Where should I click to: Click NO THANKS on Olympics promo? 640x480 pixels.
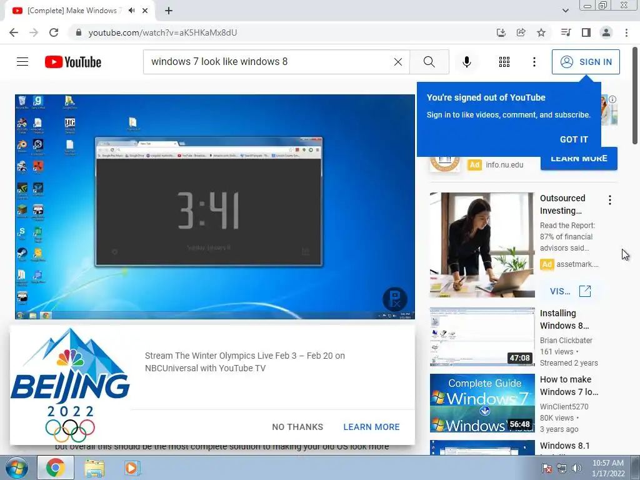[297, 427]
